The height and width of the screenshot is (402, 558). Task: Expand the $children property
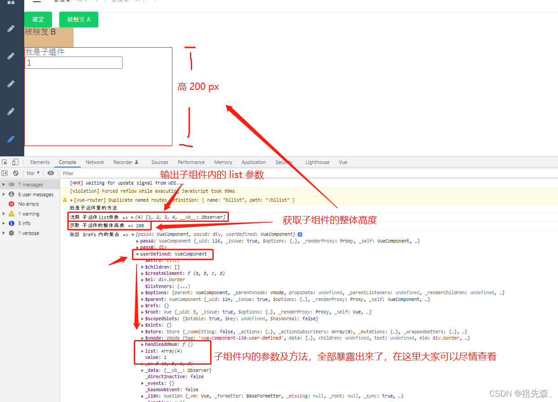[142, 267]
